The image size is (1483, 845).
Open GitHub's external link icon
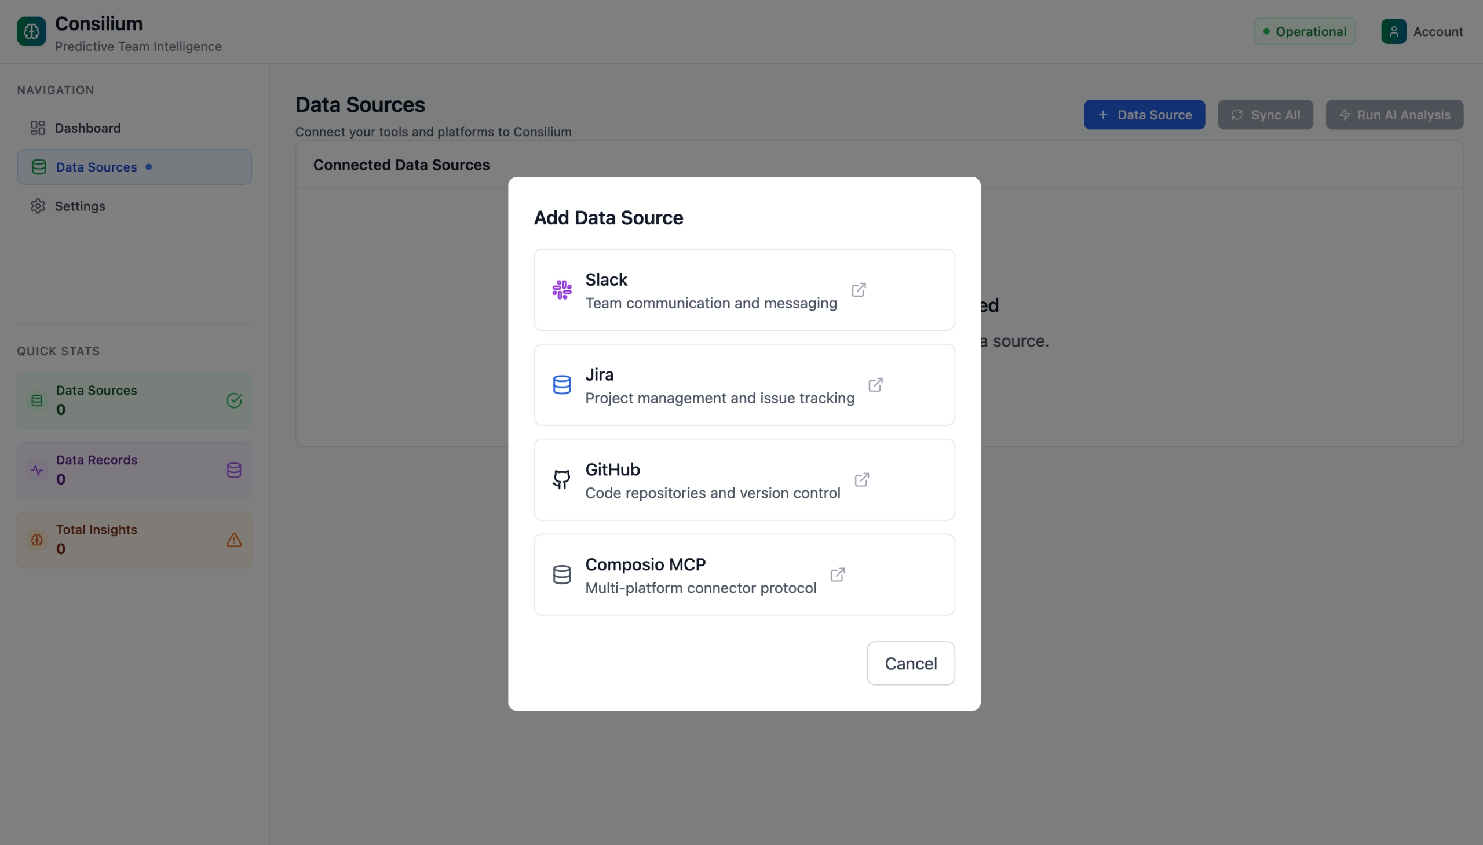pyautogui.click(x=861, y=479)
